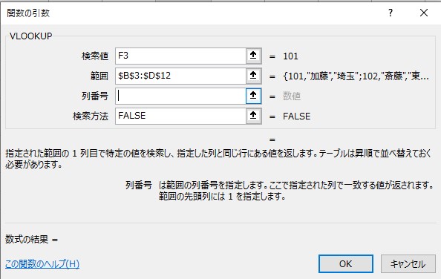Click the 検索値 label
The width and height of the screenshot is (441, 279).
[95, 56]
